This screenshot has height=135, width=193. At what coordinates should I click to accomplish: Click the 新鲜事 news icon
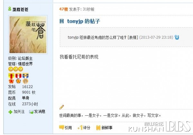click(98, 128)
